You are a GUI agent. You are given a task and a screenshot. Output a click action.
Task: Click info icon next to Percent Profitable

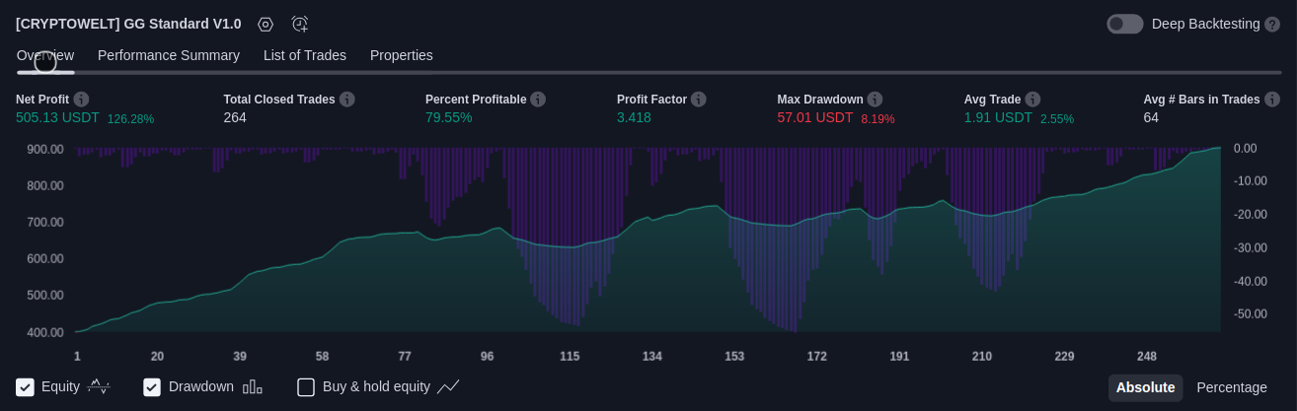click(x=538, y=100)
